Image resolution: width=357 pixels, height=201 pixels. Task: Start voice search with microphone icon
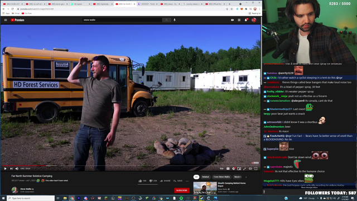175,20
